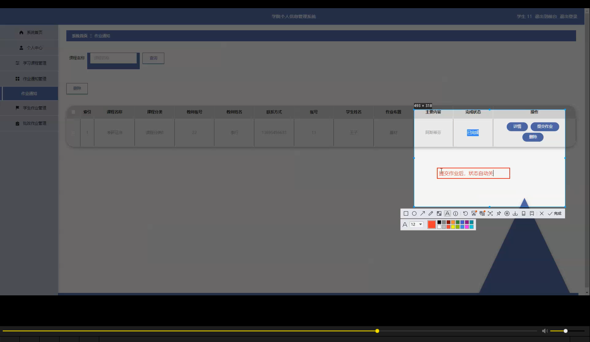
Task: Undo the last annotation
Action: pos(465,213)
